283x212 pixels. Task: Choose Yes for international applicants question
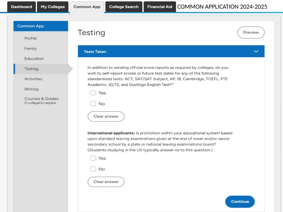(x=93, y=158)
